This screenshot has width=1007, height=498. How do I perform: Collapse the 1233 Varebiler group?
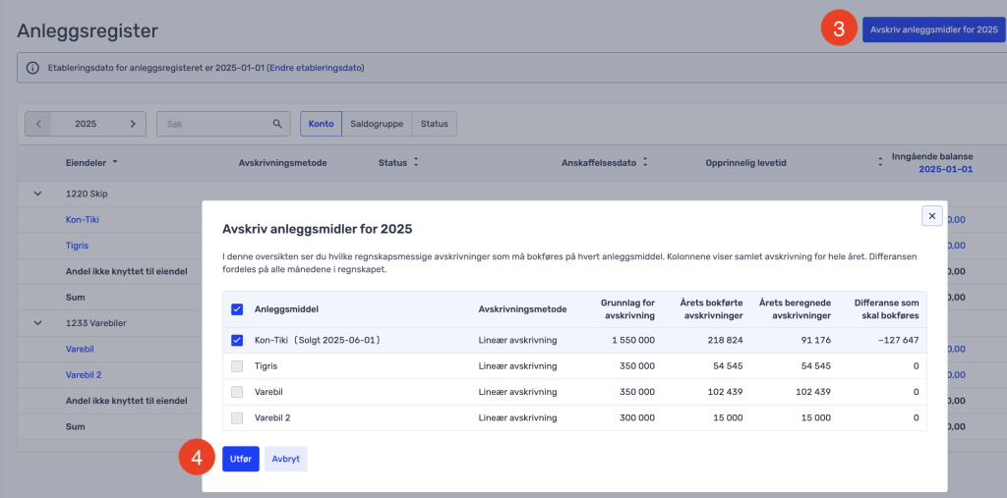point(38,322)
